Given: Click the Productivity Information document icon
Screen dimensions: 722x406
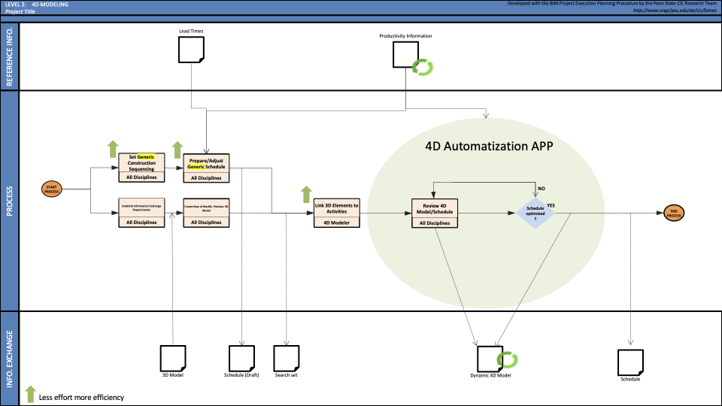Looking at the screenshot, I should (405, 54).
